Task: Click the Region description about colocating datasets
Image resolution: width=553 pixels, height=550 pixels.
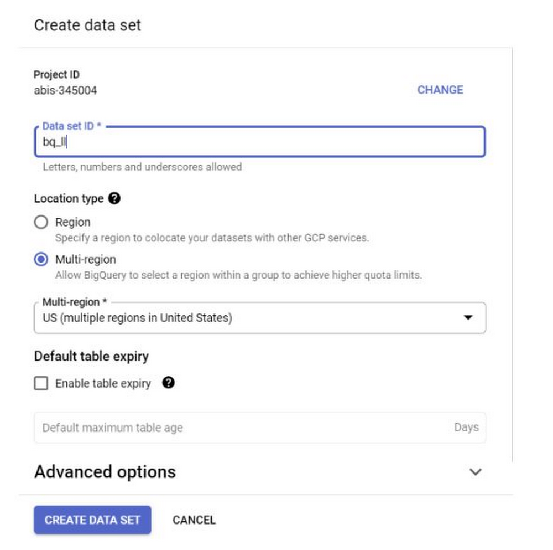Action: (x=212, y=238)
